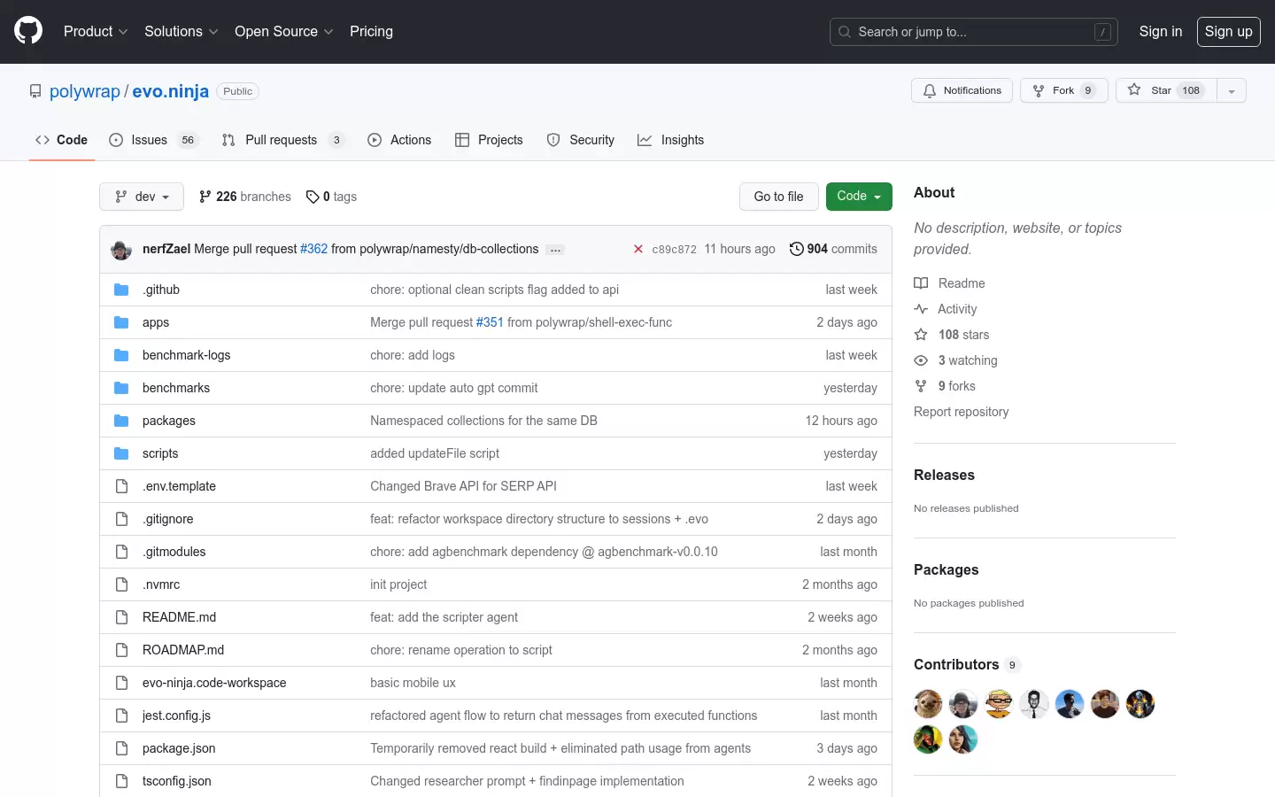1275x797 pixels.
Task: Click the Sign up button
Action: [1229, 31]
